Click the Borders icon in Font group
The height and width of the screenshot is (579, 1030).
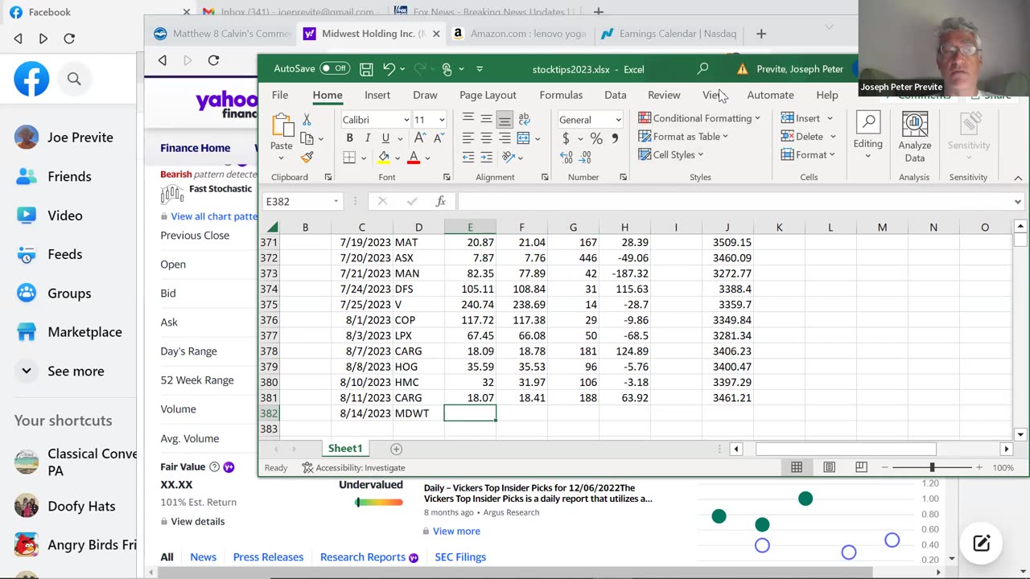tap(349, 158)
